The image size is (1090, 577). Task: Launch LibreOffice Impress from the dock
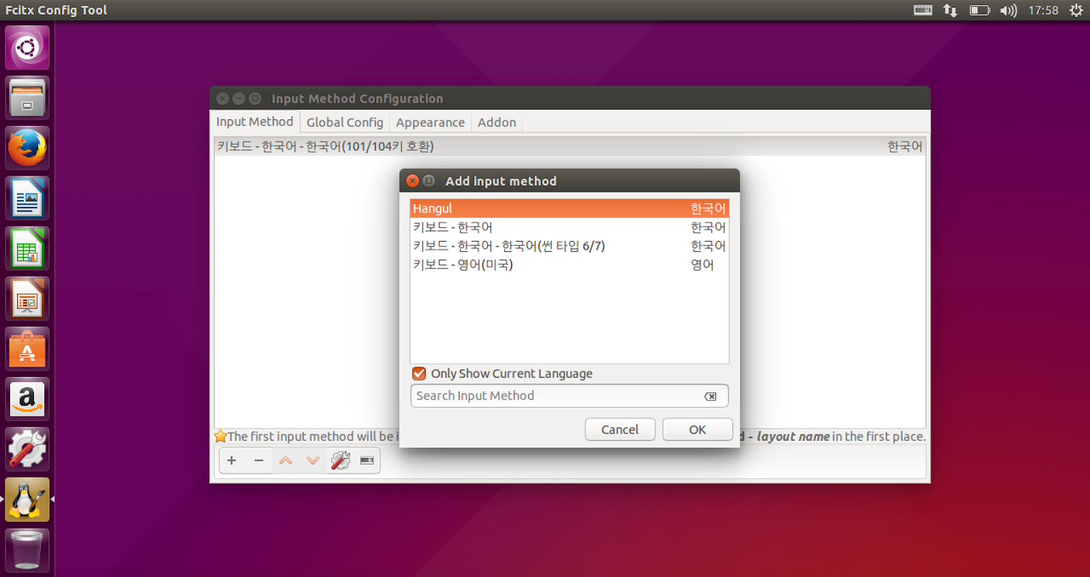(x=27, y=299)
